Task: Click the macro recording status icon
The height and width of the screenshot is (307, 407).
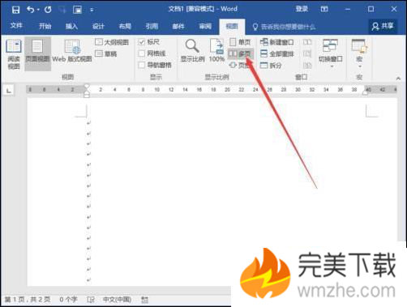Action: [x=144, y=300]
